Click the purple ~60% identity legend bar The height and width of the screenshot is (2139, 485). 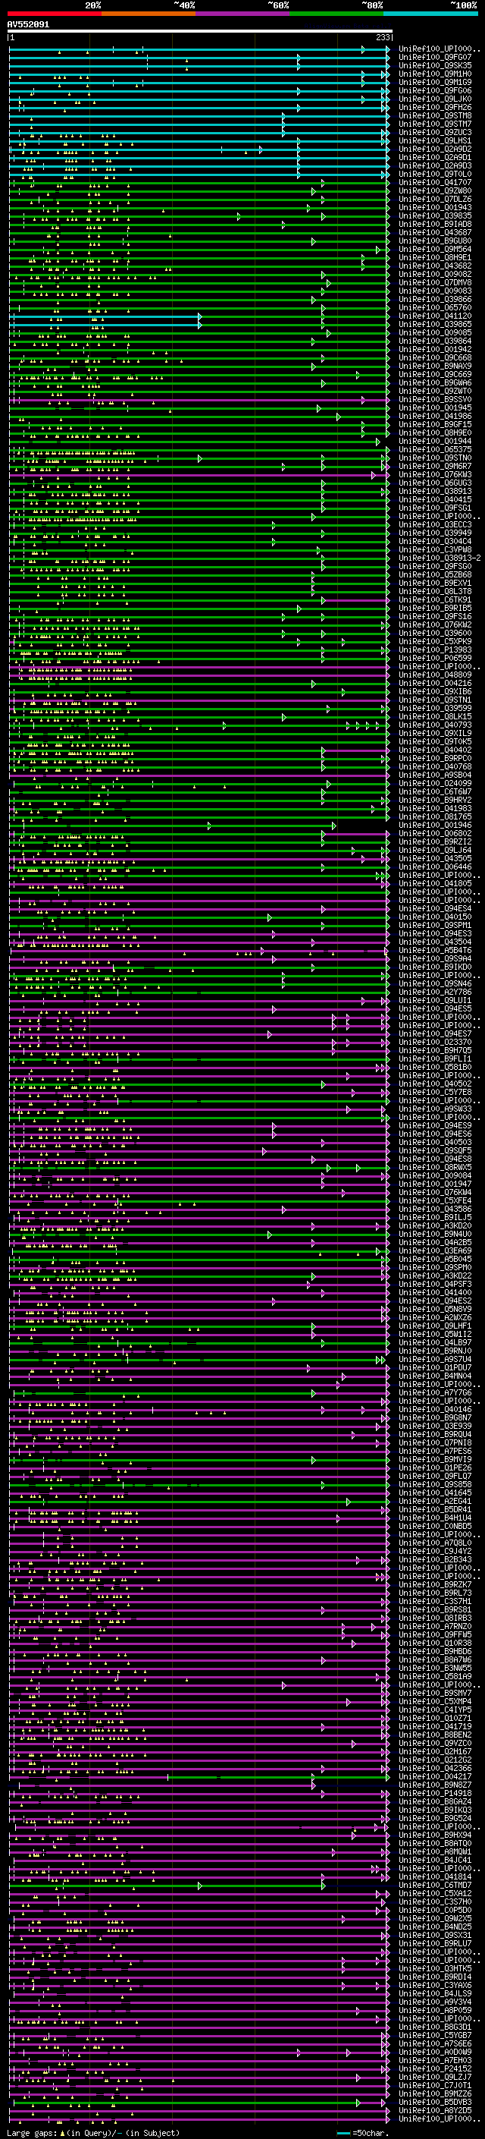tap(243, 14)
